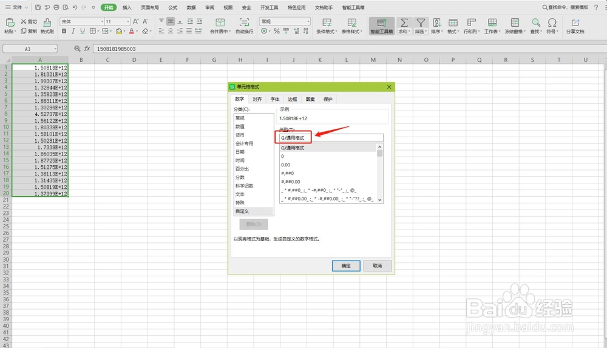Screen dimensions: 607x348
Task: Click the Cancel (取消) button in the dialog
Action: (x=378, y=265)
